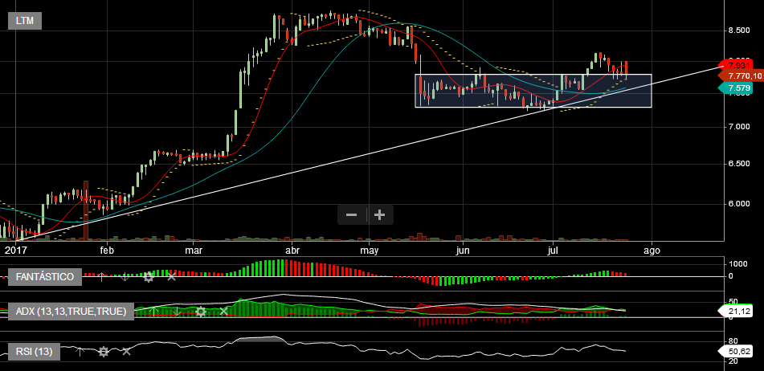Move ADX indicator panel down
Screen dimensions: 764x371
pyautogui.click(x=177, y=311)
